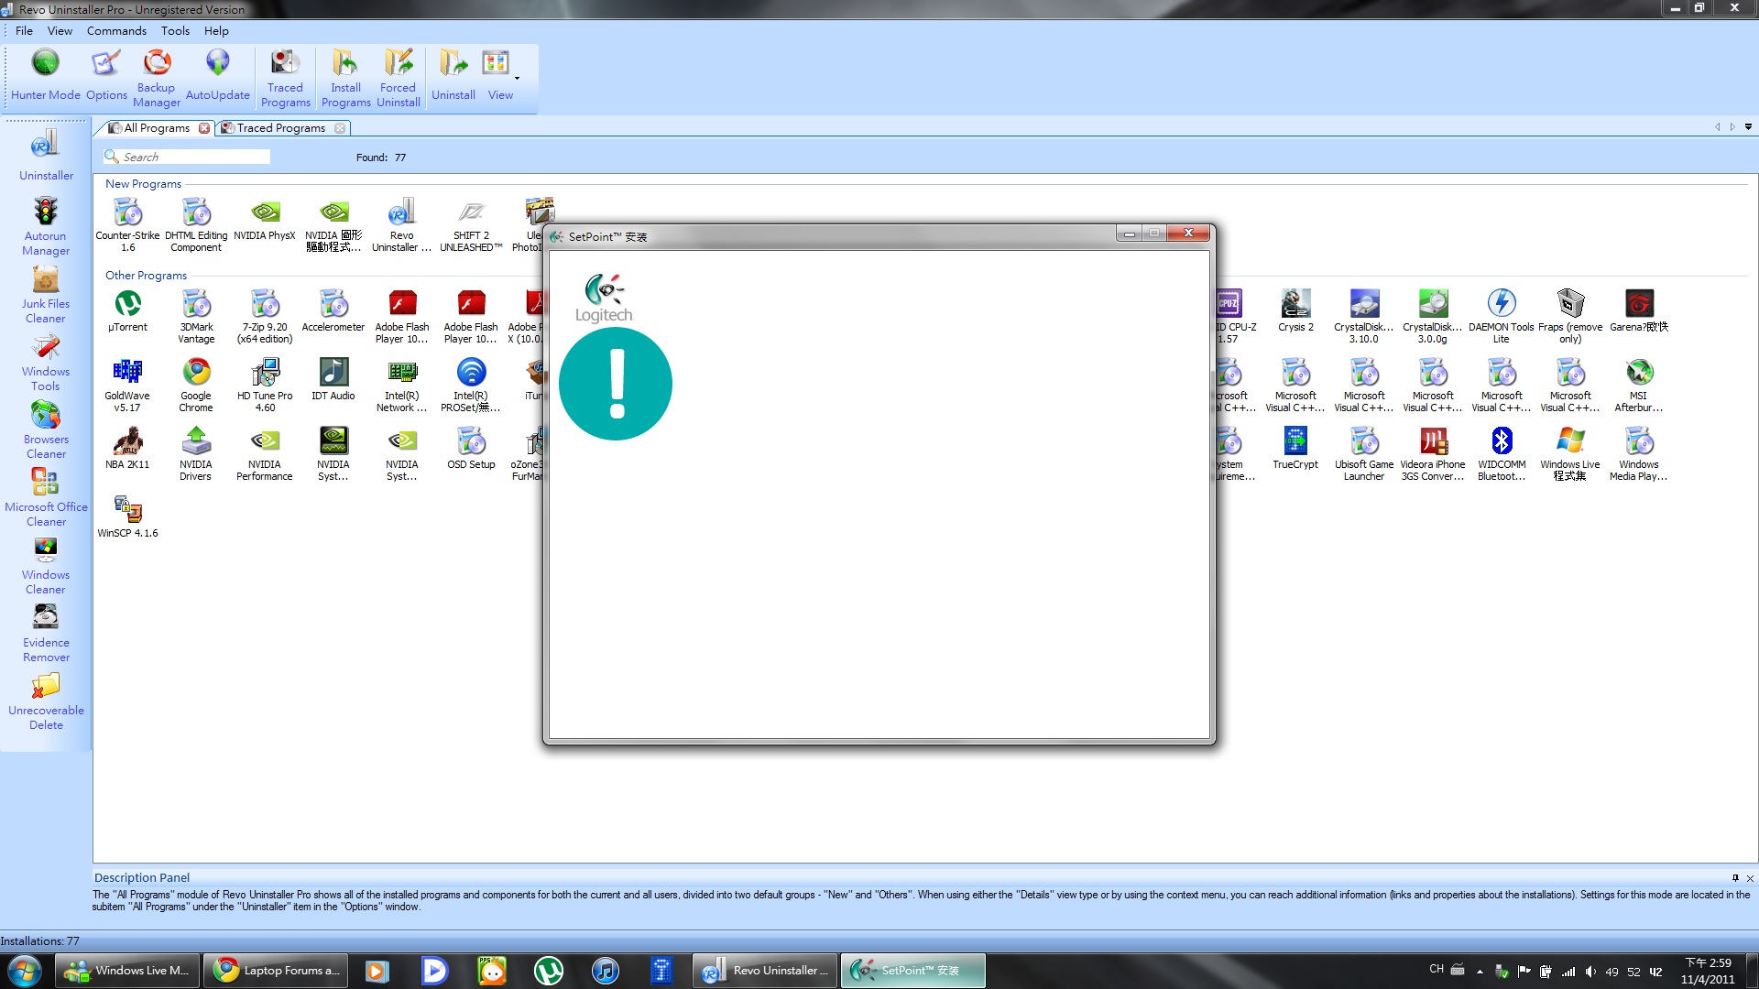Select MSI Afterburner program
1759x989 pixels.
coord(1639,386)
